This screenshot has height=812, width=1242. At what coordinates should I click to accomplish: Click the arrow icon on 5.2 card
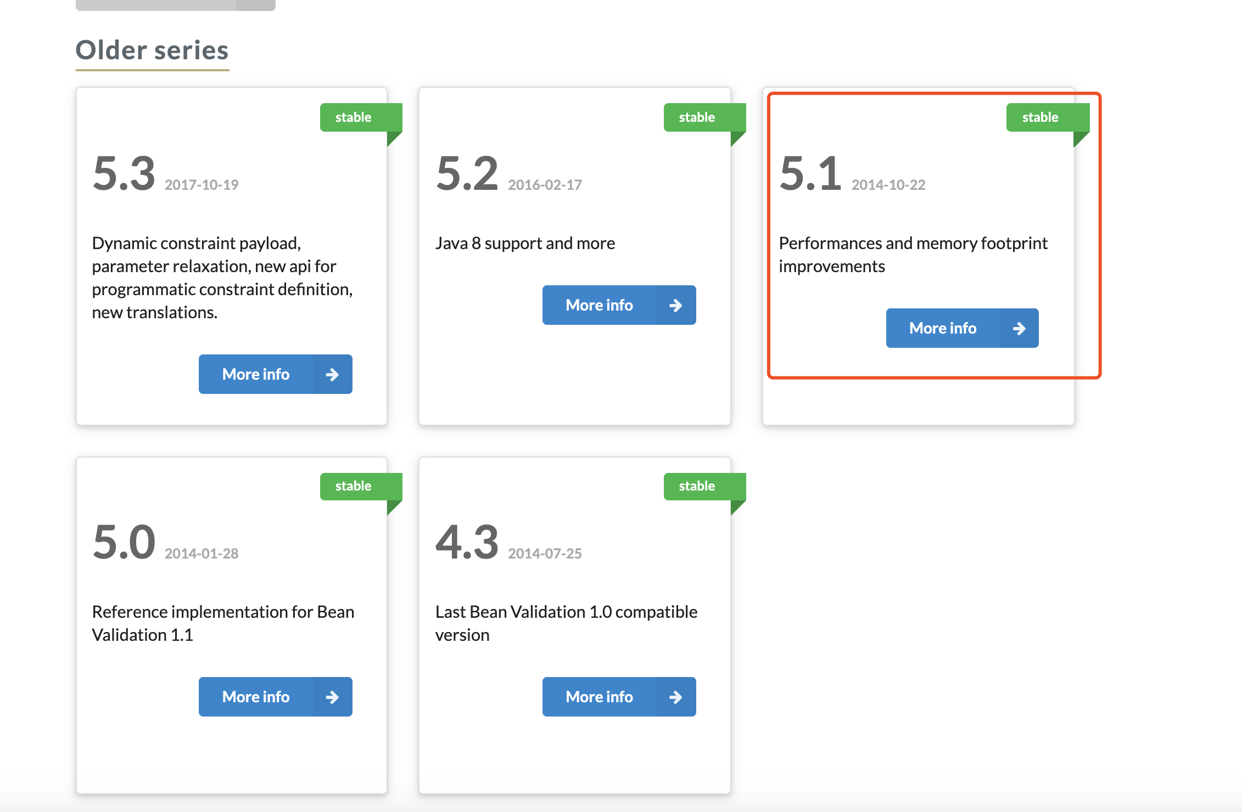click(x=676, y=305)
